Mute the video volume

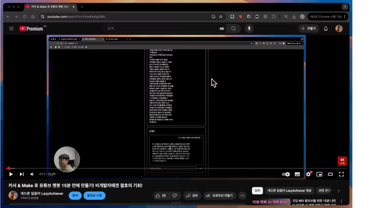32,174
